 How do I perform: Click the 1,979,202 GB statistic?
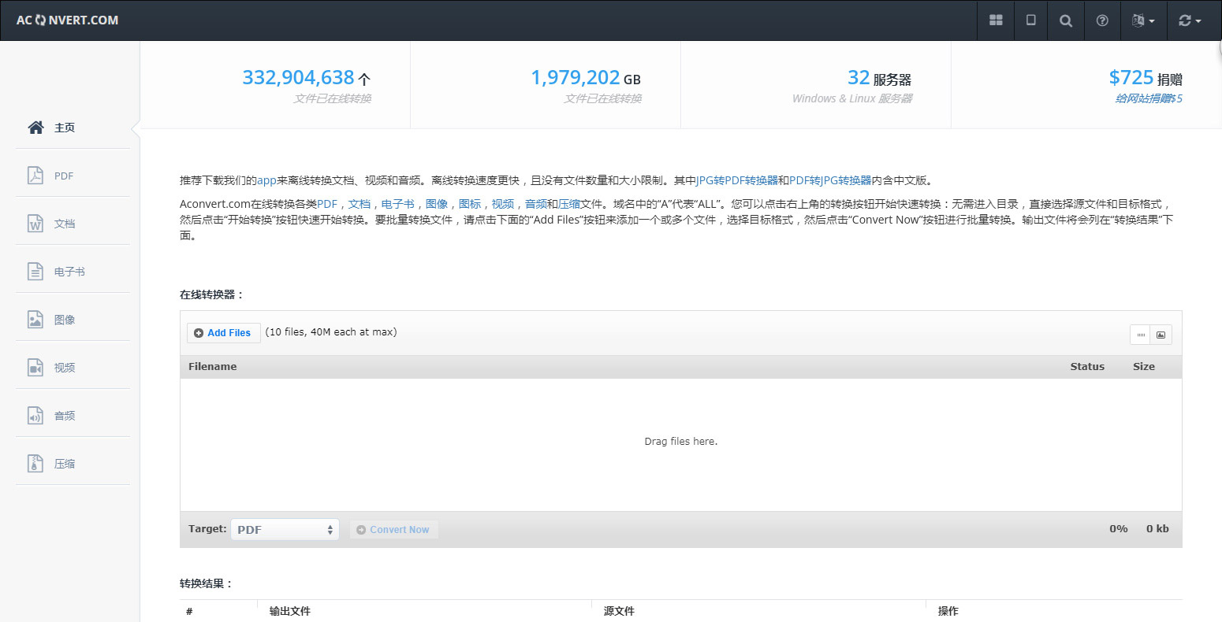click(x=586, y=78)
